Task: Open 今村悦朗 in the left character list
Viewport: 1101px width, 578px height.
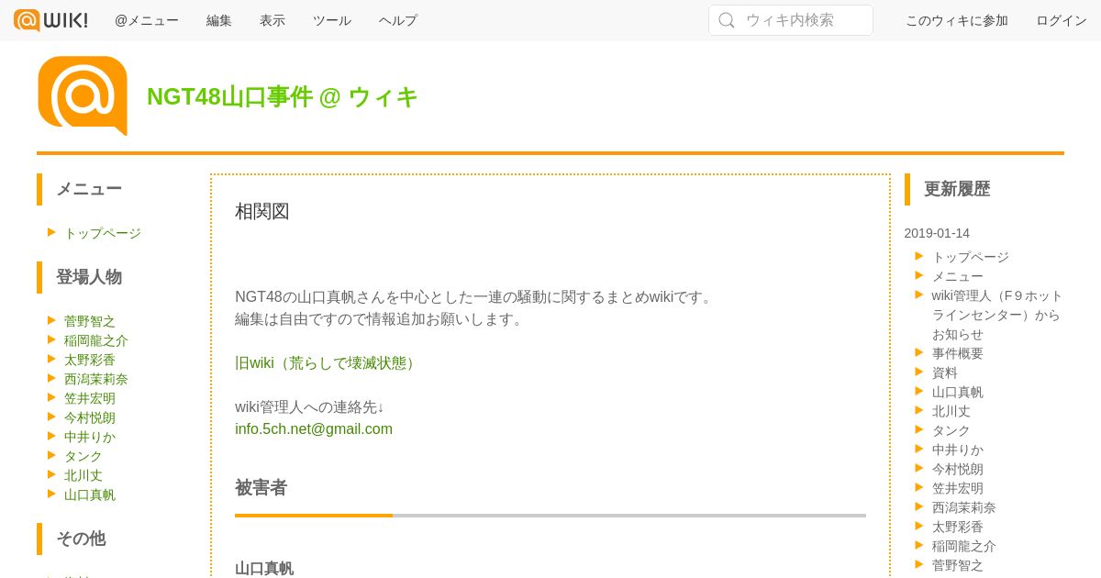Action: (90, 417)
